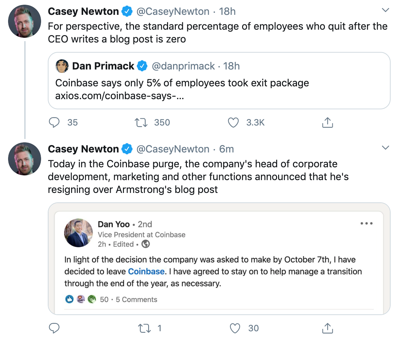
Task: Reply to the first Casey Newton tweet
Action: [x=54, y=122]
